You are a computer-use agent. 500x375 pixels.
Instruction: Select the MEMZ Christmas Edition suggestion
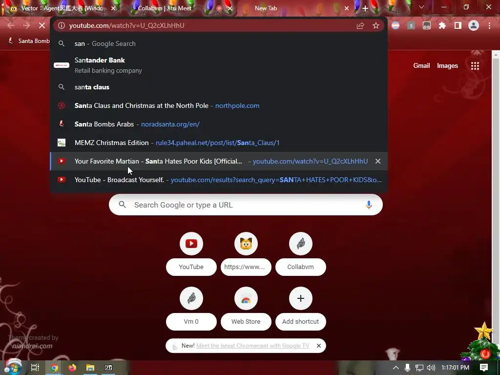pyautogui.click(x=219, y=143)
